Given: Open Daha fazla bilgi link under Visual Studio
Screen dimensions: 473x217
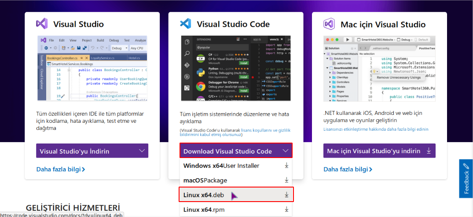Looking at the screenshot, I should (x=61, y=169).
